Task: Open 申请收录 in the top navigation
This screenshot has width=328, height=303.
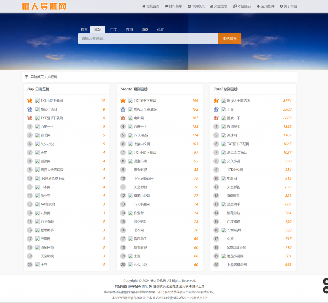Action: (196, 6)
